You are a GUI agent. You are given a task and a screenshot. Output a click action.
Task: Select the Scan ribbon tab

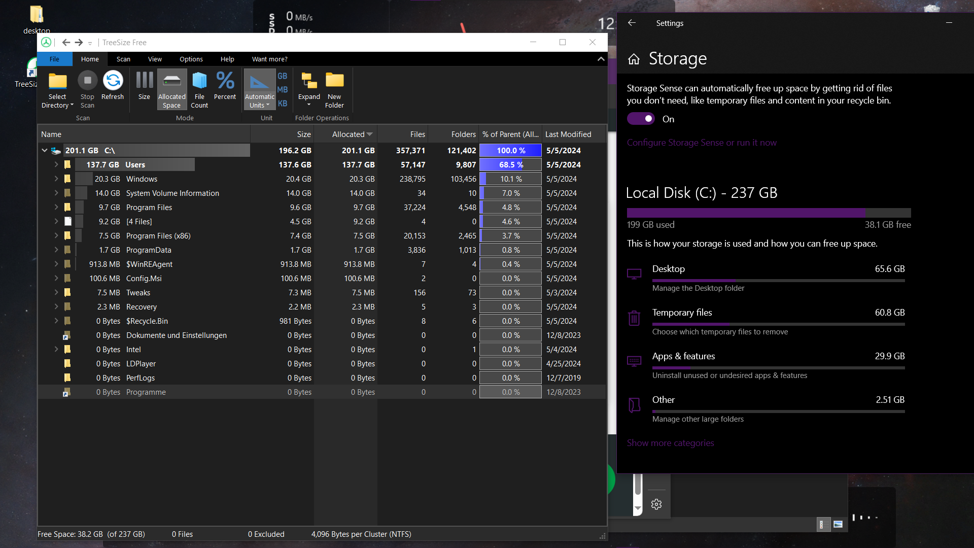pos(123,59)
